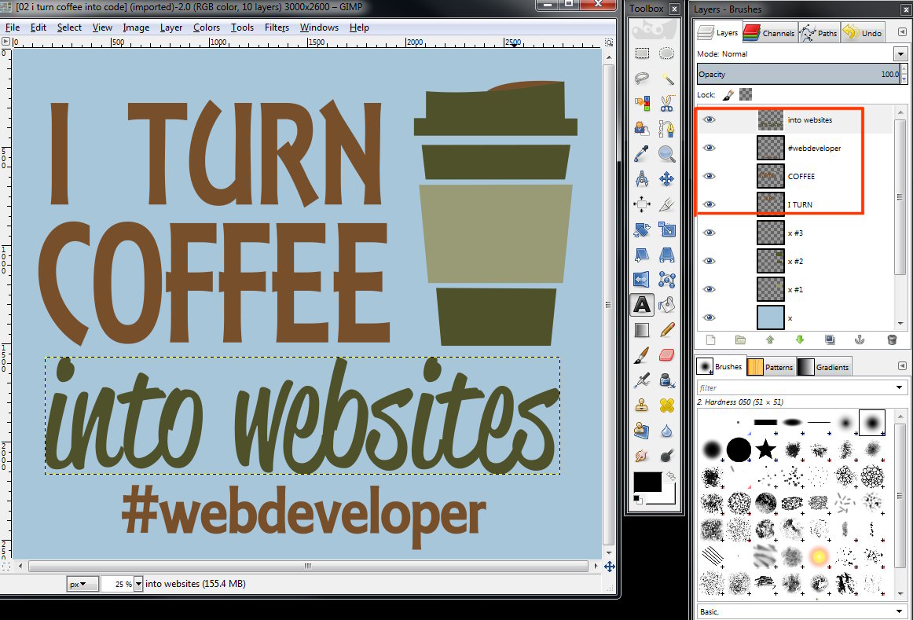This screenshot has width=913, height=620.
Task: Hide the COFFEE layer
Action: click(x=709, y=176)
